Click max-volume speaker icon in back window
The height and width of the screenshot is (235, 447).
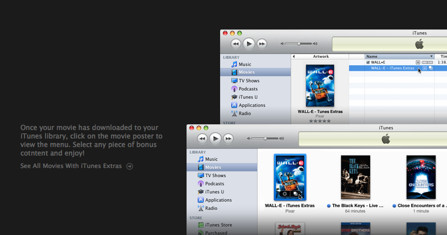pos(315,44)
